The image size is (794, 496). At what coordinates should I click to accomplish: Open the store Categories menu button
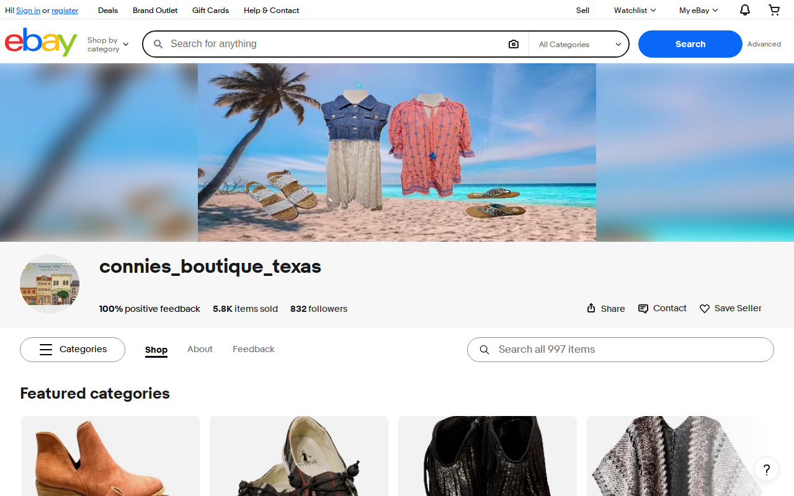(73, 350)
